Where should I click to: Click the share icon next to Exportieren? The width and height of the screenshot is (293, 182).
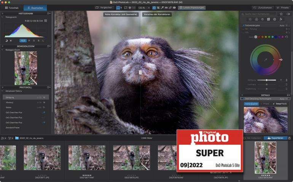pos(290,138)
